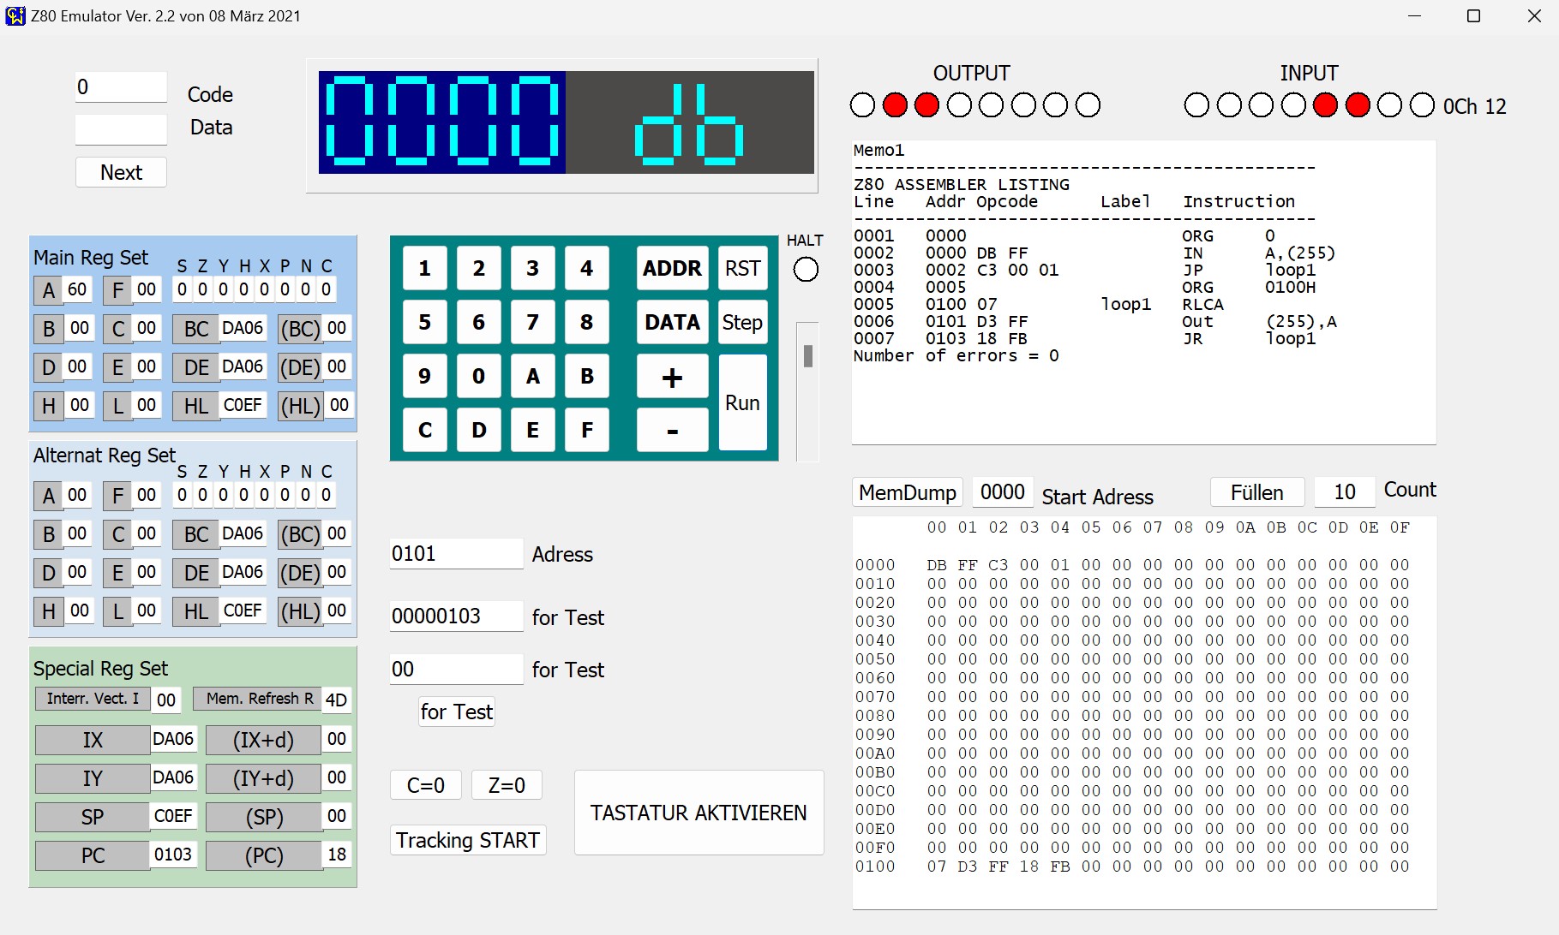Click the IY register button
This screenshot has width=1559, height=935.
pyautogui.click(x=93, y=778)
